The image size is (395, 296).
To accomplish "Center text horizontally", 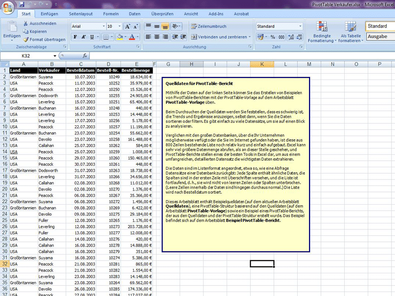I will [x=157, y=37].
